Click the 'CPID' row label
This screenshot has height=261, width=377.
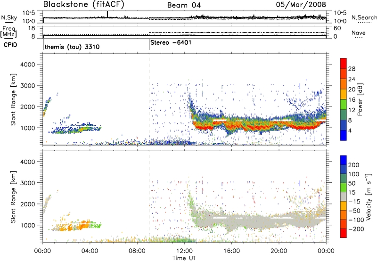[x=10, y=45]
